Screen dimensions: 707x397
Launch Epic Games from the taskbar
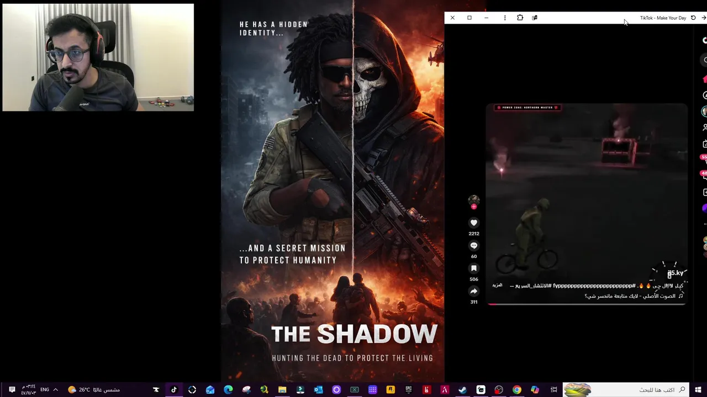tap(409, 390)
